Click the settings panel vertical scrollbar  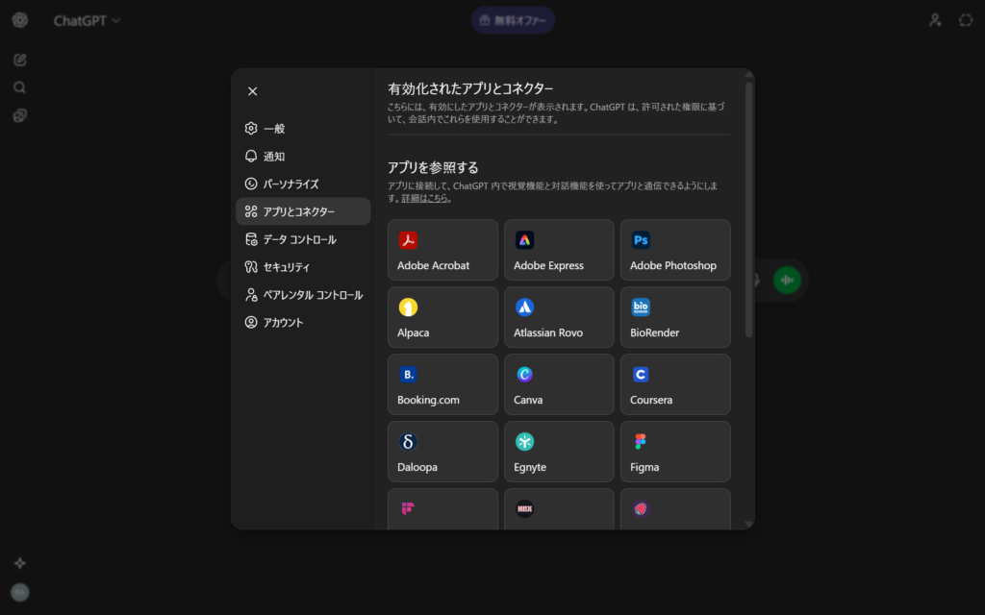(748, 209)
